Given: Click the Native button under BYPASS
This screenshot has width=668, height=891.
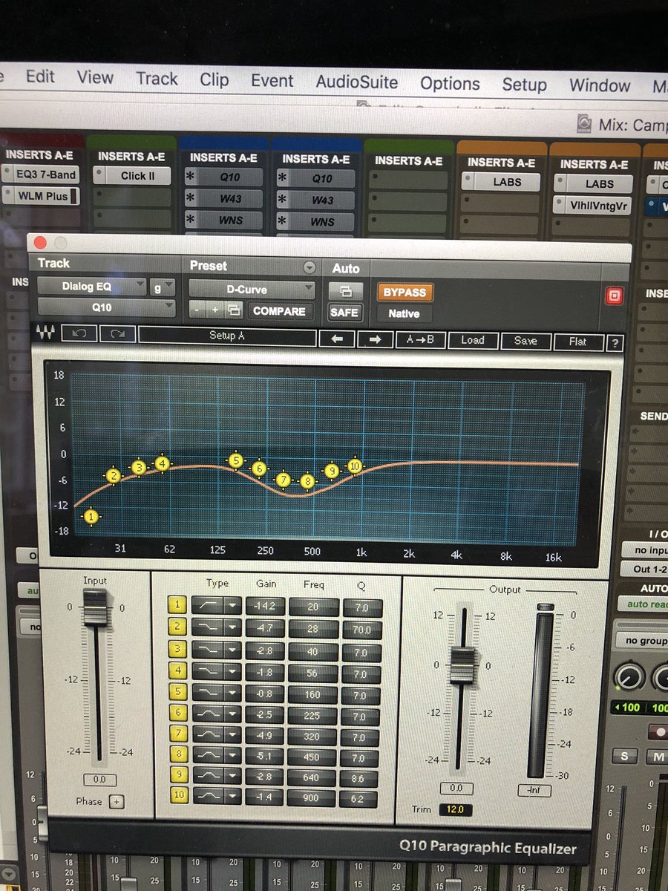Looking at the screenshot, I should [x=404, y=313].
